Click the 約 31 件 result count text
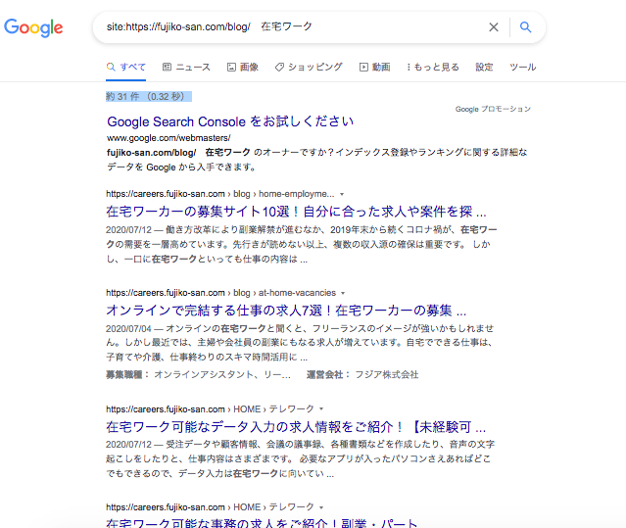The height and width of the screenshot is (528, 626). pos(149,97)
